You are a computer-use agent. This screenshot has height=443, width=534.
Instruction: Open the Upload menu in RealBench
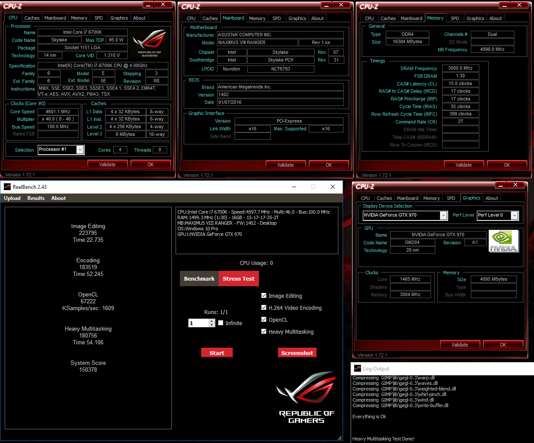pos(12,198)
